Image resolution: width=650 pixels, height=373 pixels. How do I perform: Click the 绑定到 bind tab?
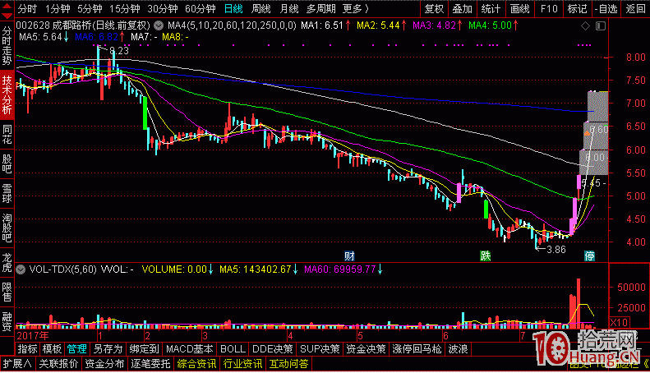point(144,349)
